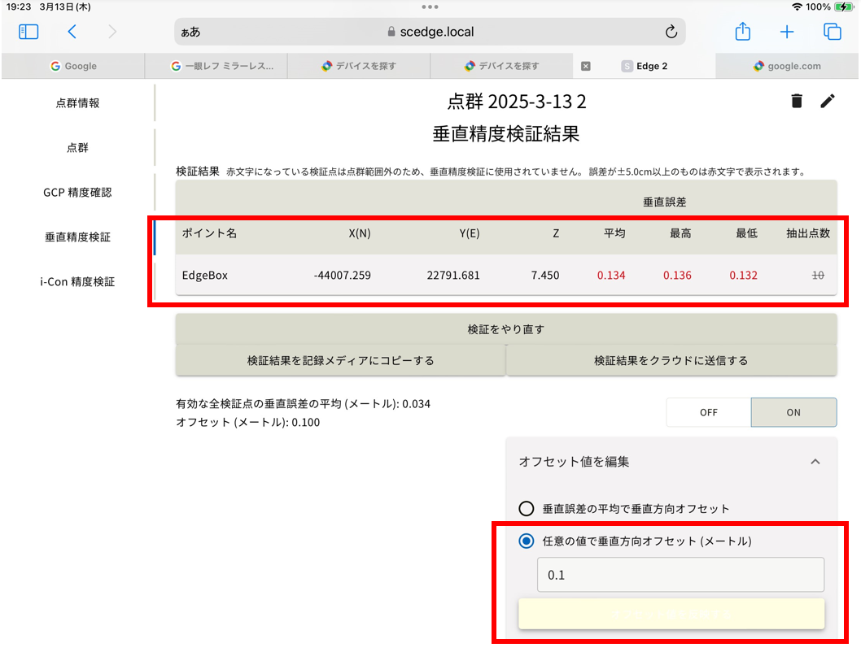
Task: Switch offset toggle to ON
Action: (793, 412)
